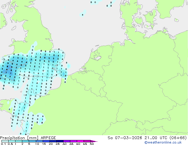The width and height of the screenshot is (188, 145).
Task: Select the 0.5–1 mm legend color swatch
Action: 12,141
